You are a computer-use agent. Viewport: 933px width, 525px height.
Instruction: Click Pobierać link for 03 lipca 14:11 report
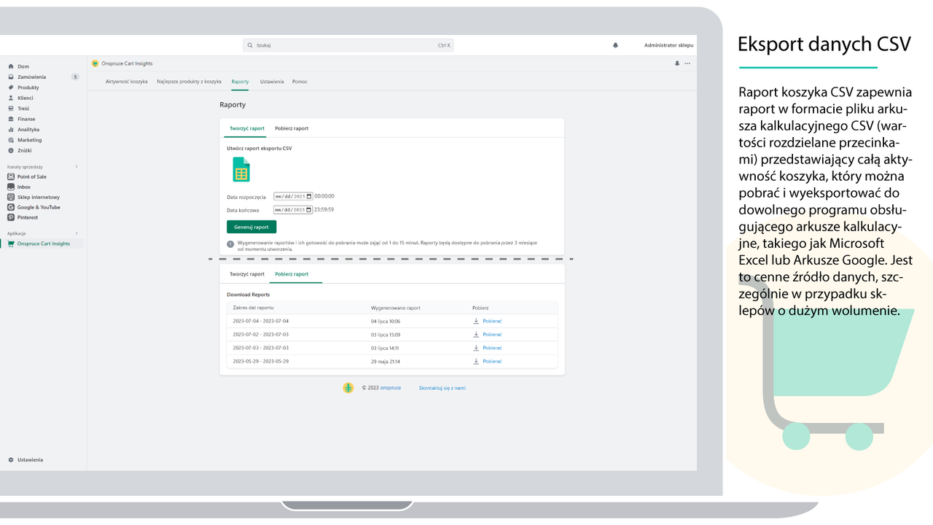tap(492, 348)
